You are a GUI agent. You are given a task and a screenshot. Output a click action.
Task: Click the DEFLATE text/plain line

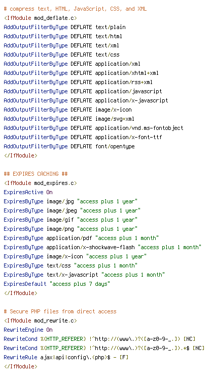[x=64, y=28]
